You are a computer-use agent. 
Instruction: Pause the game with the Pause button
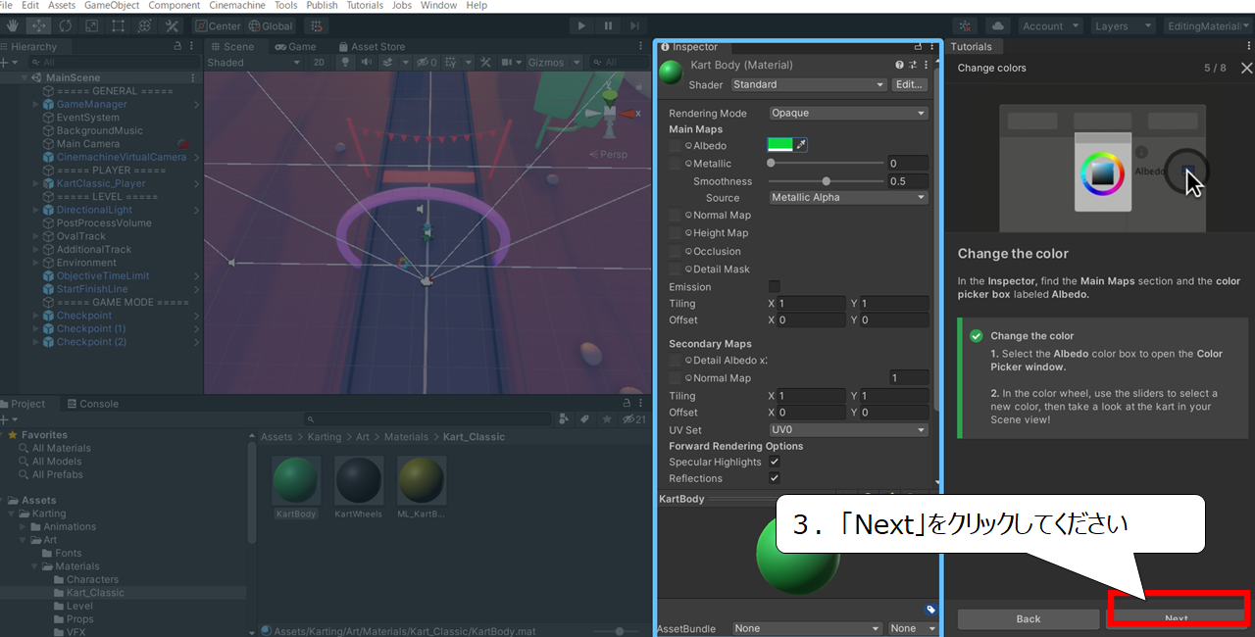point(608,26)
